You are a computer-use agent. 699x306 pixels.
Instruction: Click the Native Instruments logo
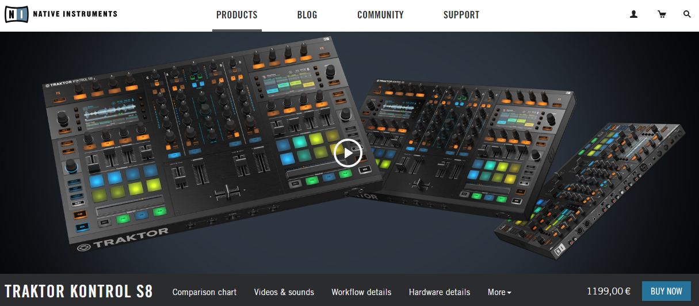61,14
